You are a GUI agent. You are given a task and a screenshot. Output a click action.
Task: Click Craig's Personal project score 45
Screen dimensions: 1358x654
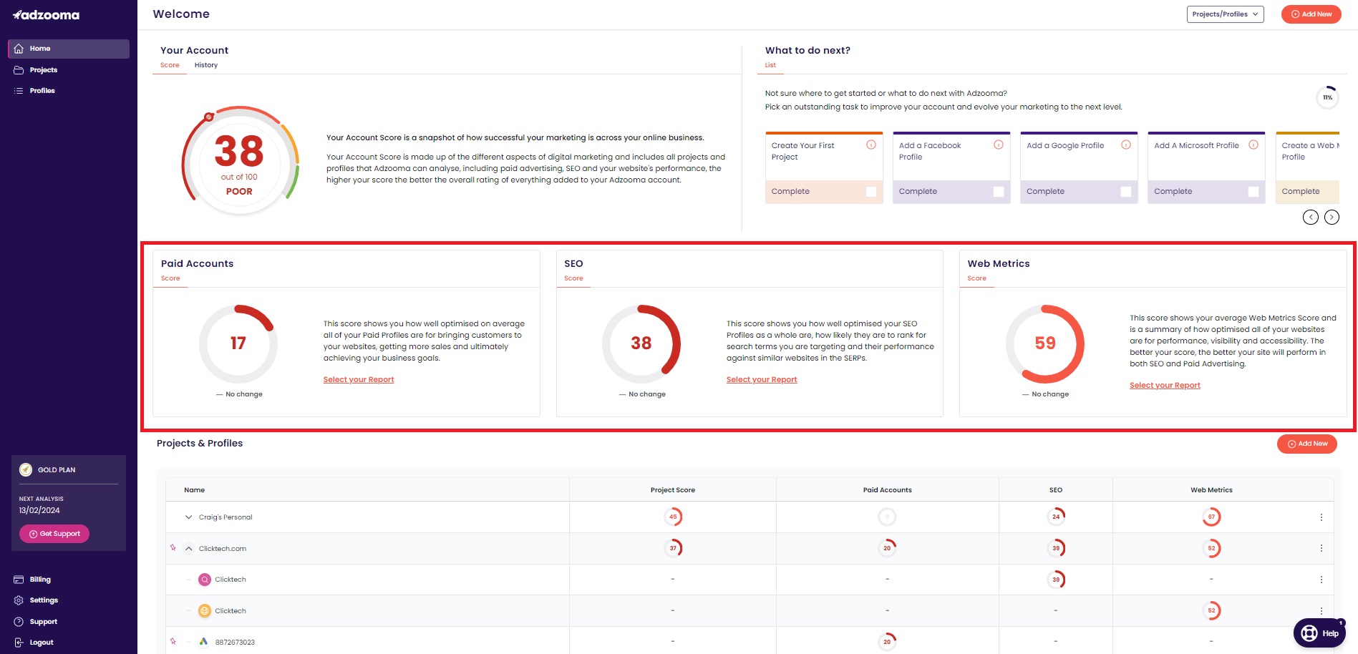[x=673, y=517]
